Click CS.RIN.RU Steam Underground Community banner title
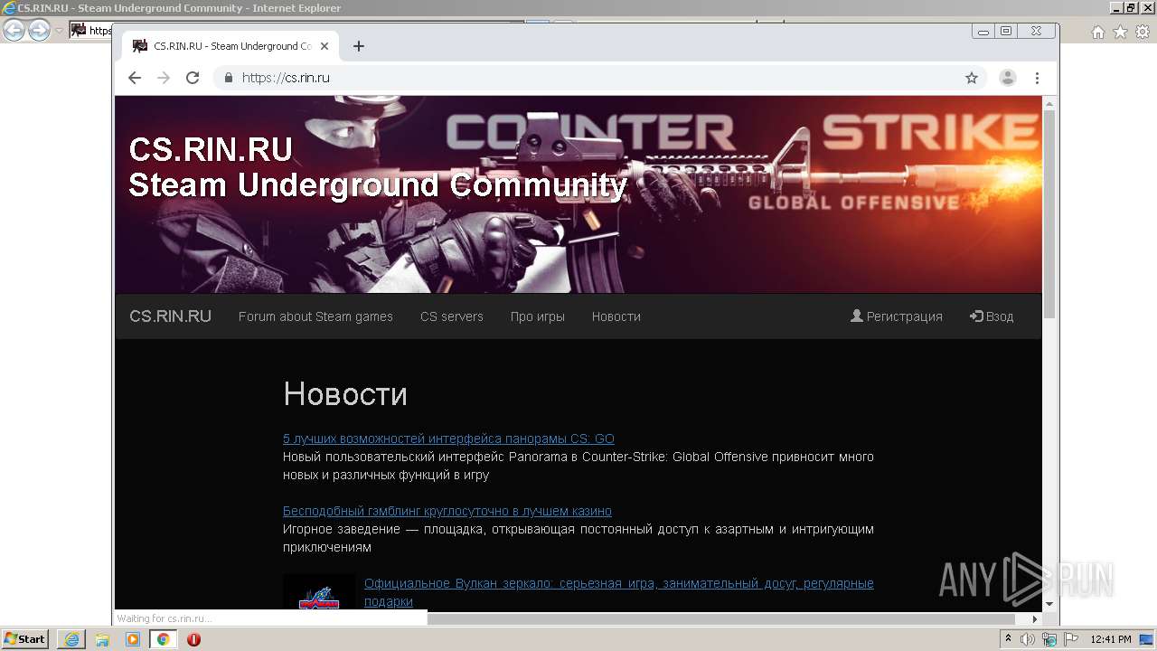 click(x=378, y=167)
